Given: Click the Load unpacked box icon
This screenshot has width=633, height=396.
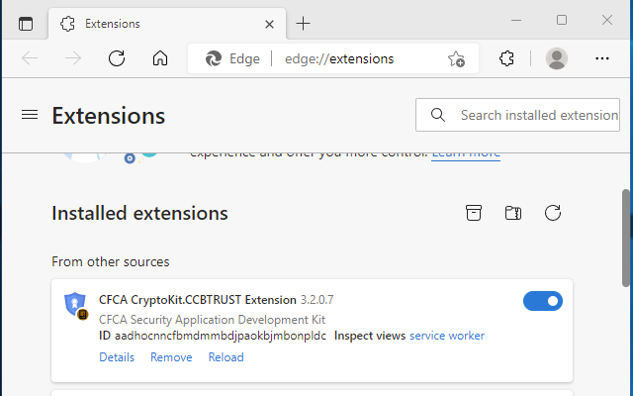Looking at the screenshot, I should tap(474, 213).
